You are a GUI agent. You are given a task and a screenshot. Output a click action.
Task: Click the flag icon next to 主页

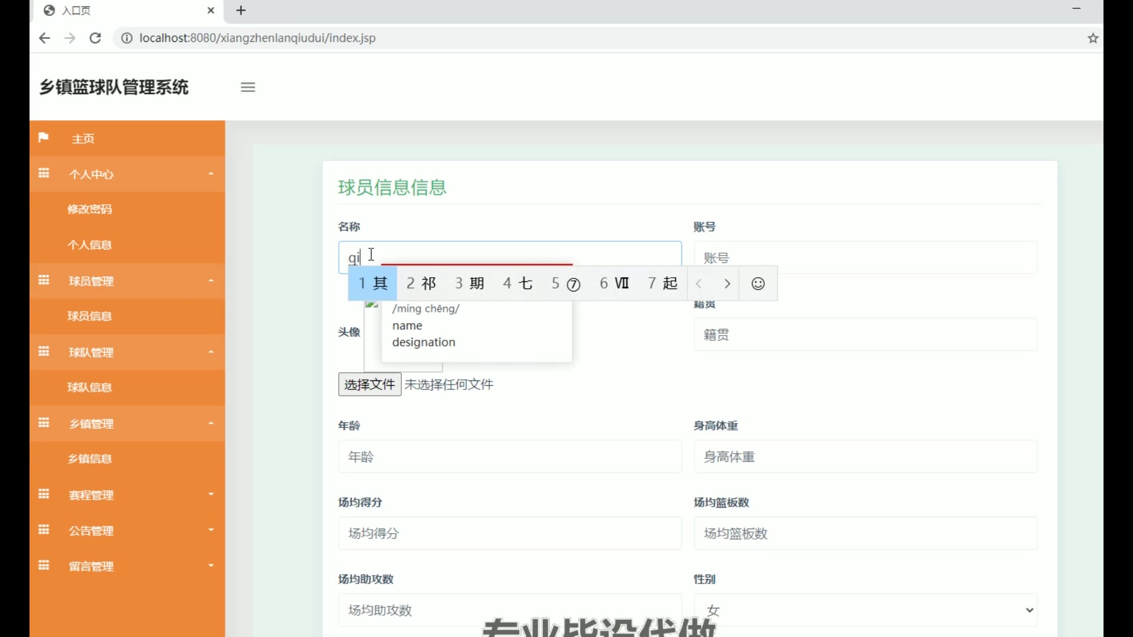click(x=43, y=138)
